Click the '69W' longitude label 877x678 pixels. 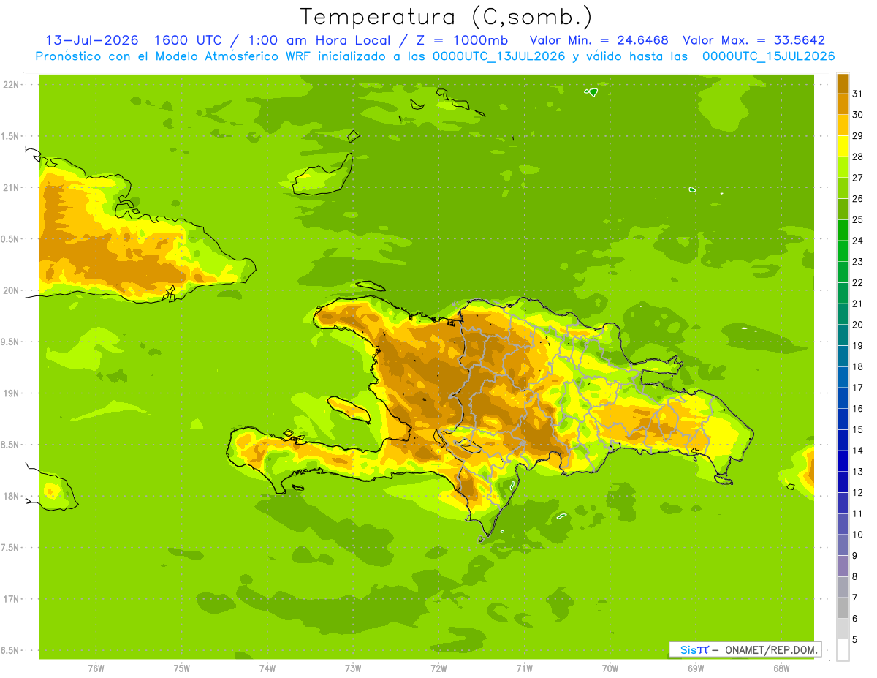point(696,668)
